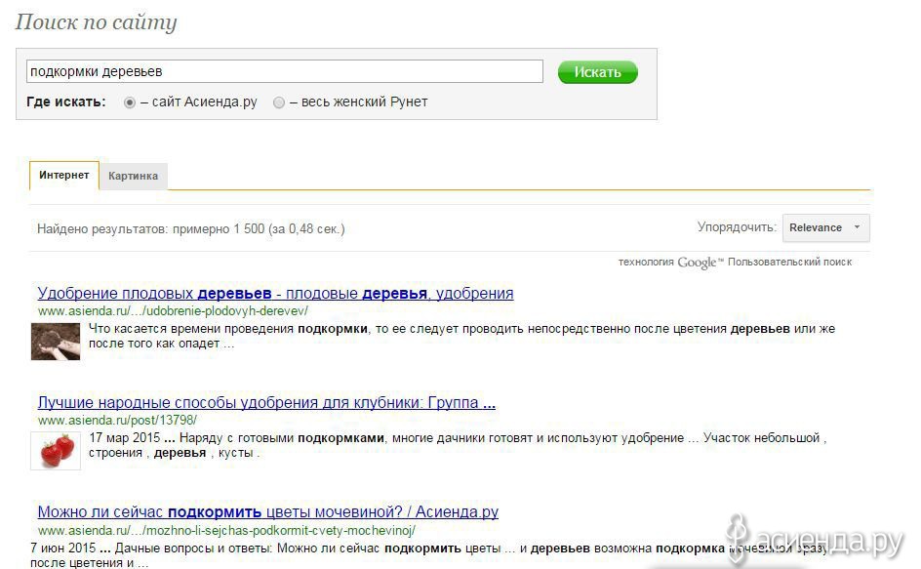This screenshot has width=921, height=569.
Task: Open the Relevance sort dropdown
Action: click(x=825, y=227)
